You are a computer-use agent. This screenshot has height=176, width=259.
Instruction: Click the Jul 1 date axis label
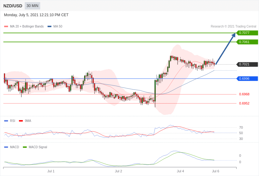click(51, 171)
